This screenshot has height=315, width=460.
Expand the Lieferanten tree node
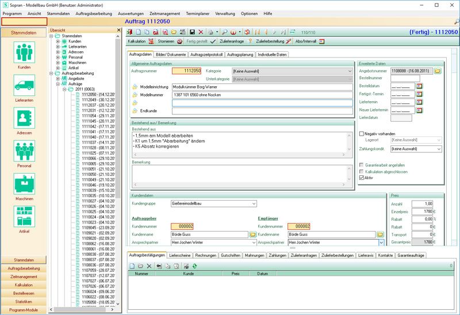pos(58,47)
